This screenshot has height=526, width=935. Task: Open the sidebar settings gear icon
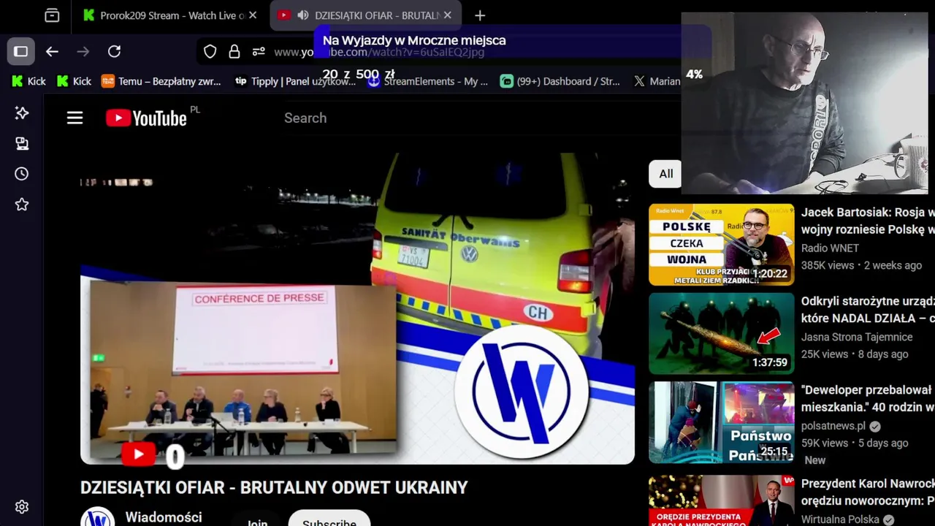(22, 507)
